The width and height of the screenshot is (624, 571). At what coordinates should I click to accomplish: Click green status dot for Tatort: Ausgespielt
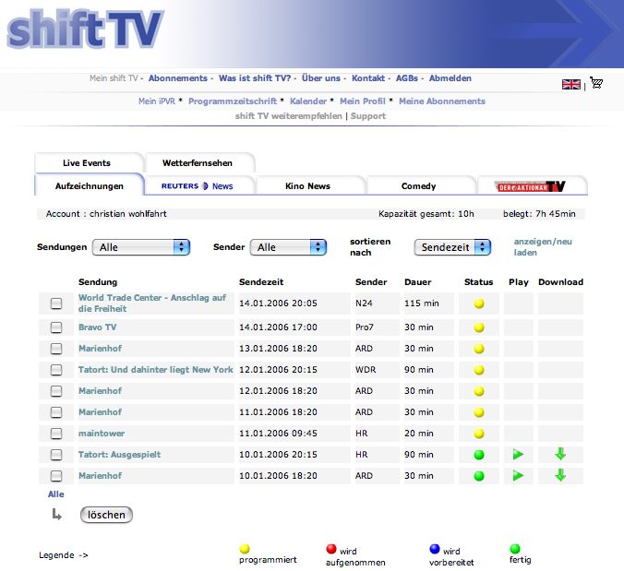(x=479, y=455)
